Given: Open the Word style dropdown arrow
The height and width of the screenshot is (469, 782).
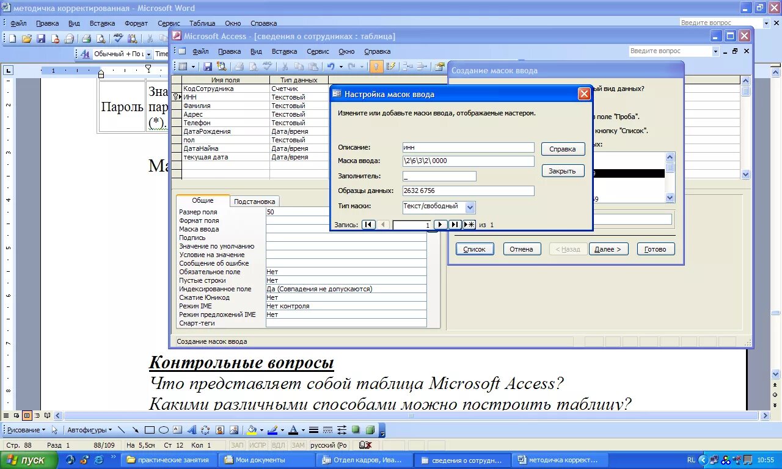Looking at the screenshot, I should (x=148, y=54).
